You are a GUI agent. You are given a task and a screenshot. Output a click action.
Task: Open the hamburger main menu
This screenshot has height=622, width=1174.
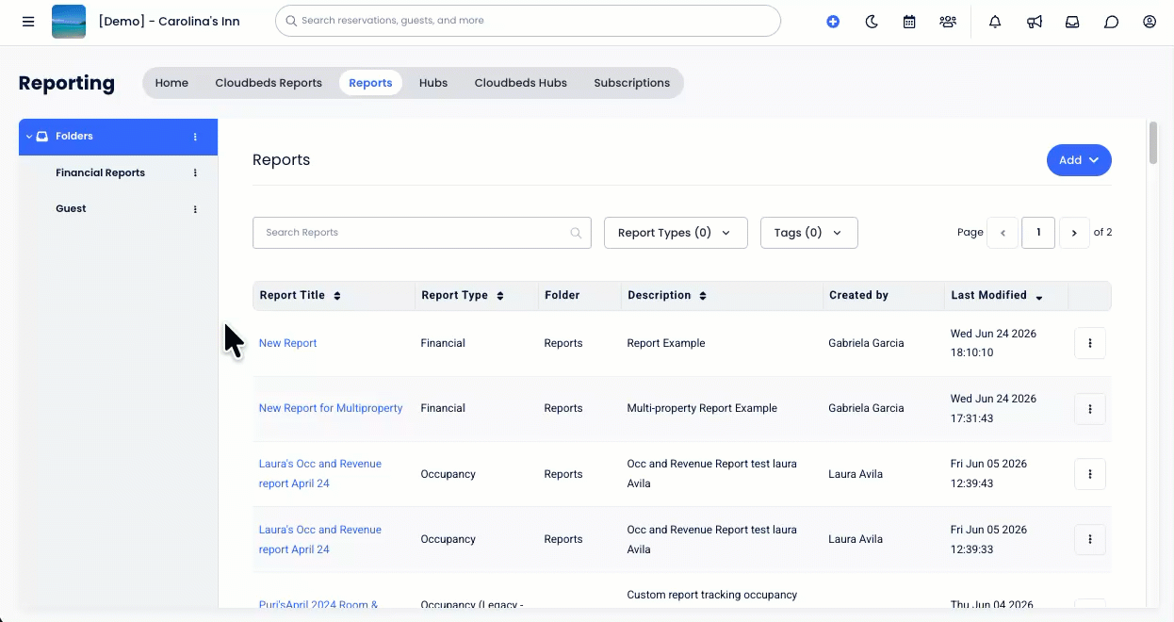28,21
